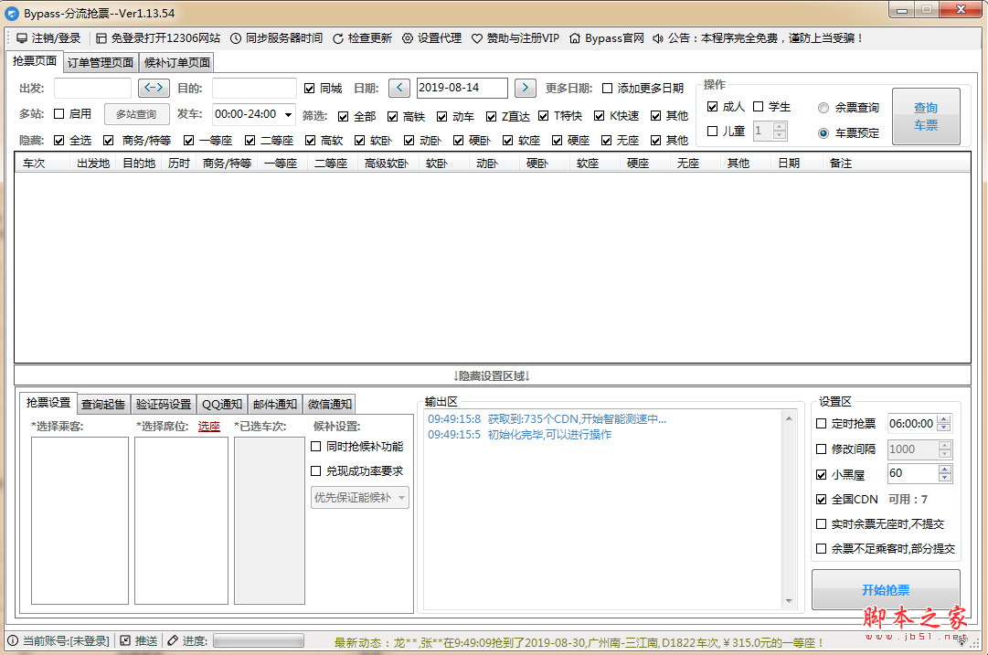Check 添加更多日期

click(608, 89)
